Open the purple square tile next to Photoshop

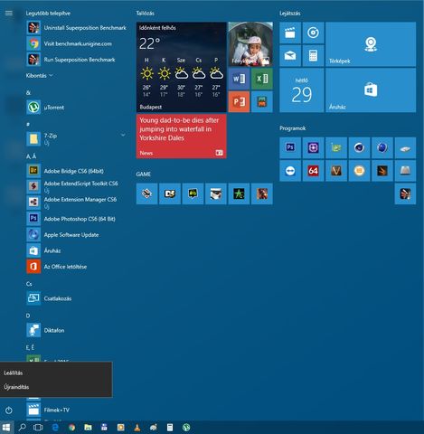[313, 147]
